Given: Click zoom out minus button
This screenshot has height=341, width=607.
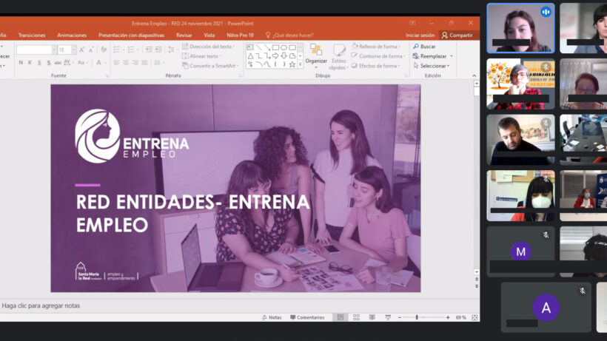Looking at the screenshot, I should 400,317.
